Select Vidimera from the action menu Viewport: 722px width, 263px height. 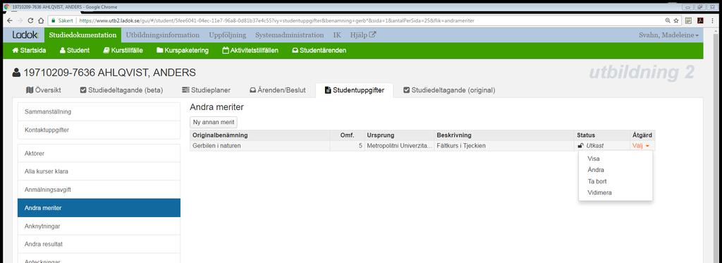(x=599, y=192)
